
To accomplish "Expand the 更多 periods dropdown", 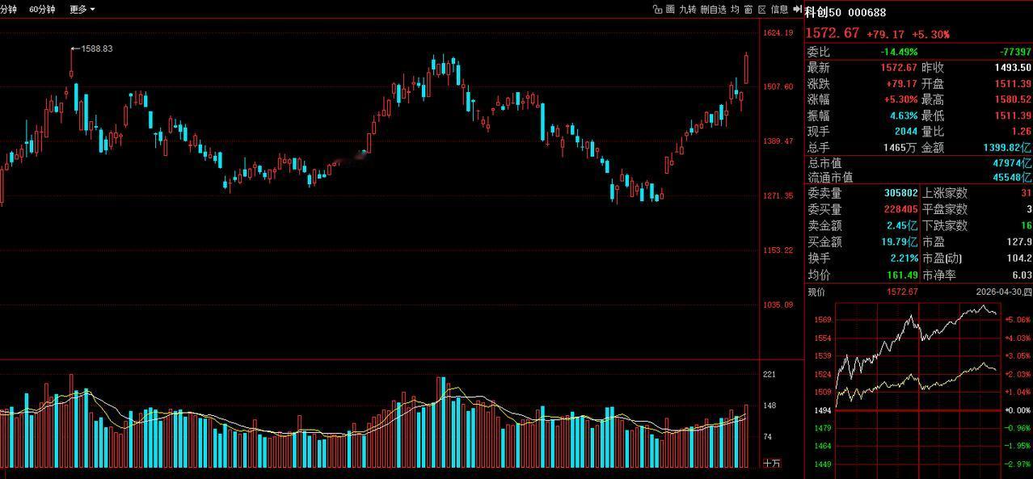I will 82,10.
